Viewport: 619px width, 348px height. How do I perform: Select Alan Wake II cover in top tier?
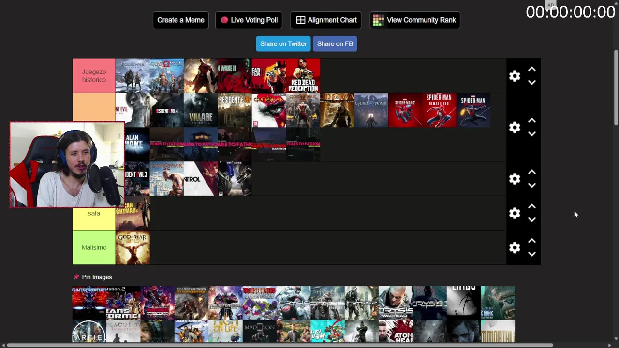point(235,76)
